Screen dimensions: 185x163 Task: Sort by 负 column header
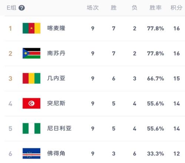[x=134, y=8]
